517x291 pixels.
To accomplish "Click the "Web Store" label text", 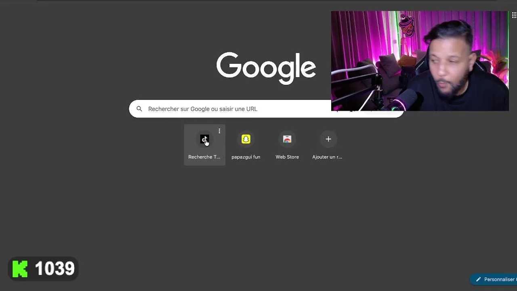I will click(287, 157).
